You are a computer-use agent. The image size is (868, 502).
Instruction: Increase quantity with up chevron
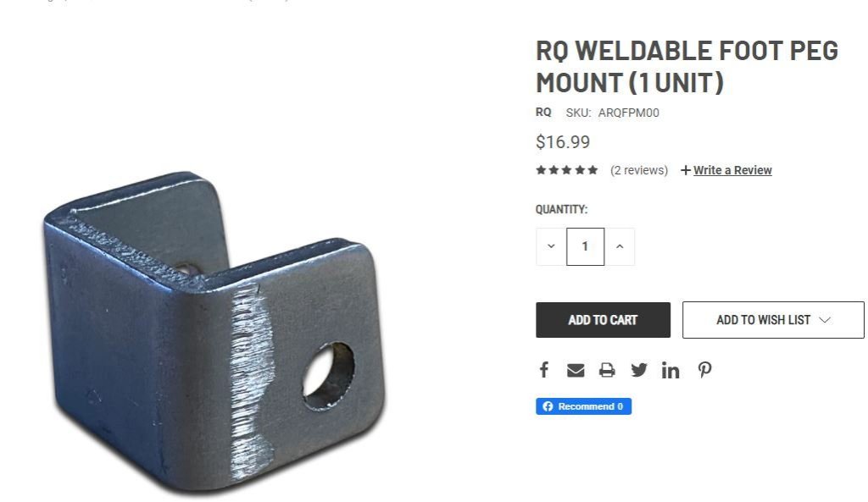pos(620,246)
